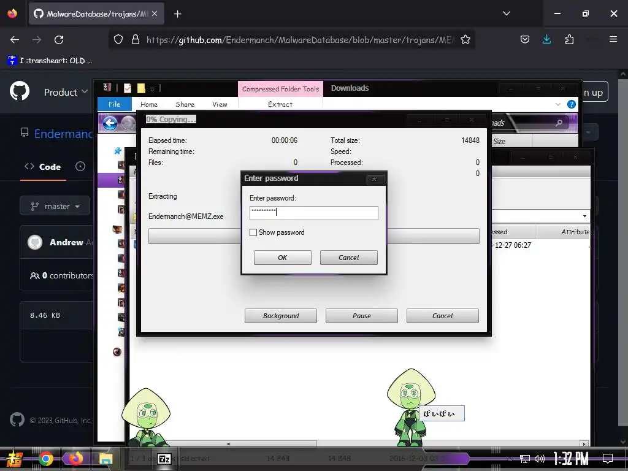
Task: Focus the Enter password text field
Action: (x=313, y=213)
